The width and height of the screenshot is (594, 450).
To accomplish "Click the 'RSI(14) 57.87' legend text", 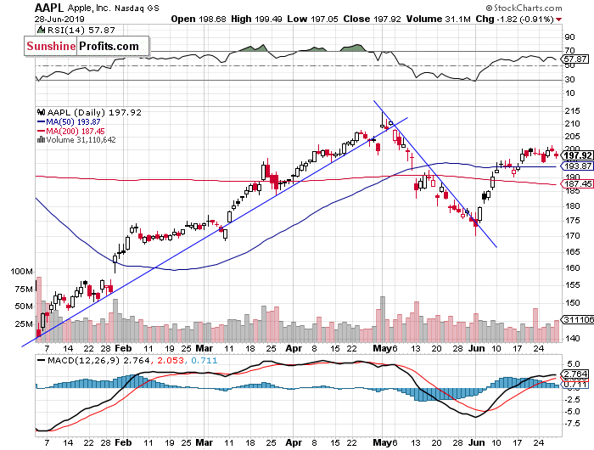I will click(81, 30).
